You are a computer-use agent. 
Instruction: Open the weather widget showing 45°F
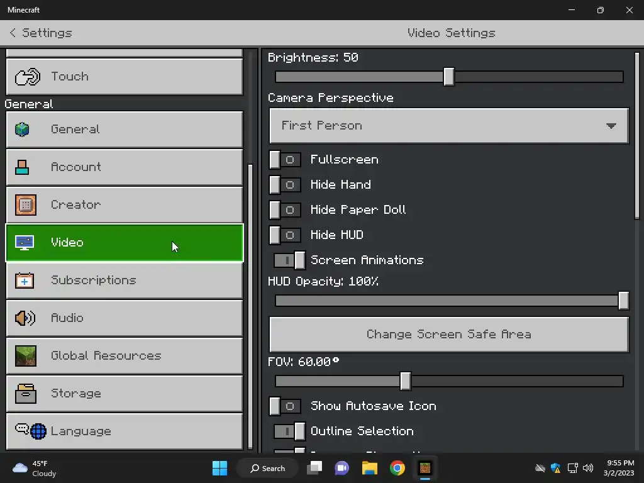(x=35, y=468)
